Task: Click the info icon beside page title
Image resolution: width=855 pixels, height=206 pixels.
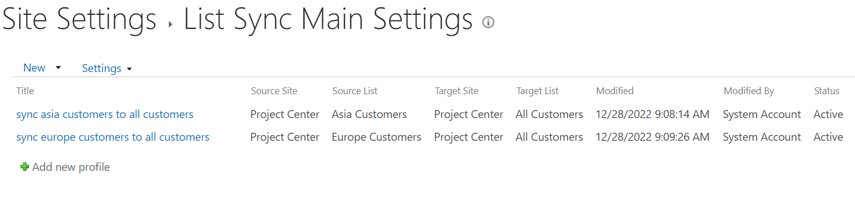Action: (488, 22)
